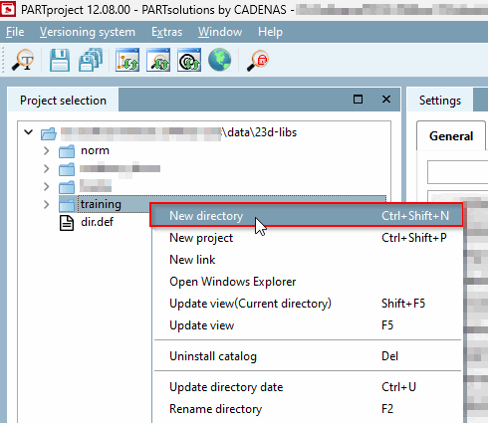
Task: Click the training folder icon
Action: [67, 205]
